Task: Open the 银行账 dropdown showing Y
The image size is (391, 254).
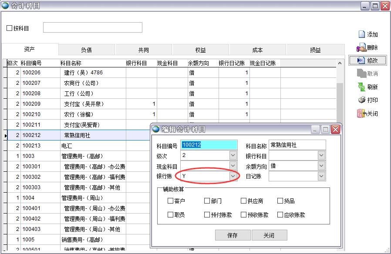Action: [233, 176]
